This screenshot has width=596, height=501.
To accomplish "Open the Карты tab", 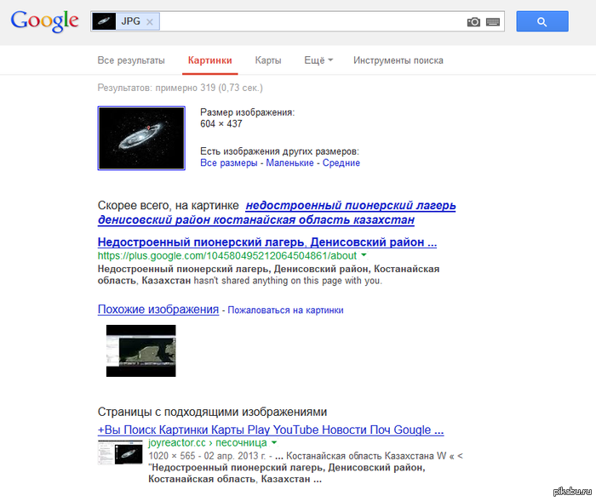I will (x=268, y=60).
